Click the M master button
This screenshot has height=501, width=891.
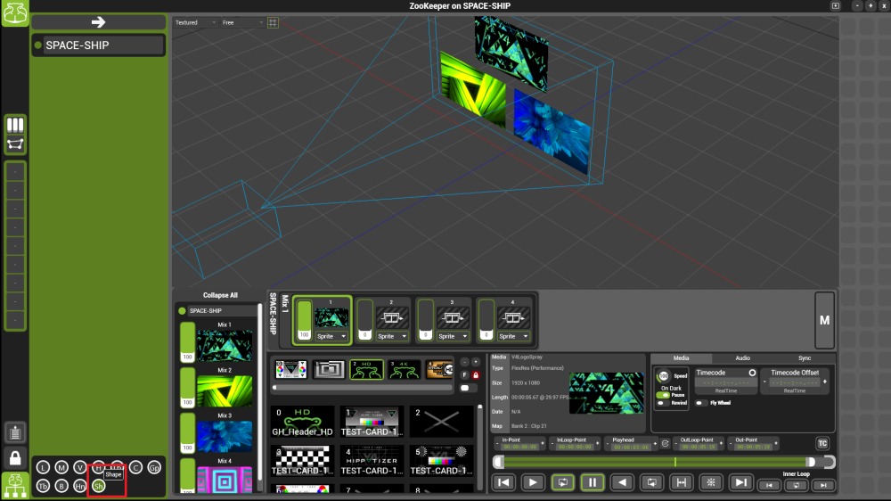(x=824, y=321)
